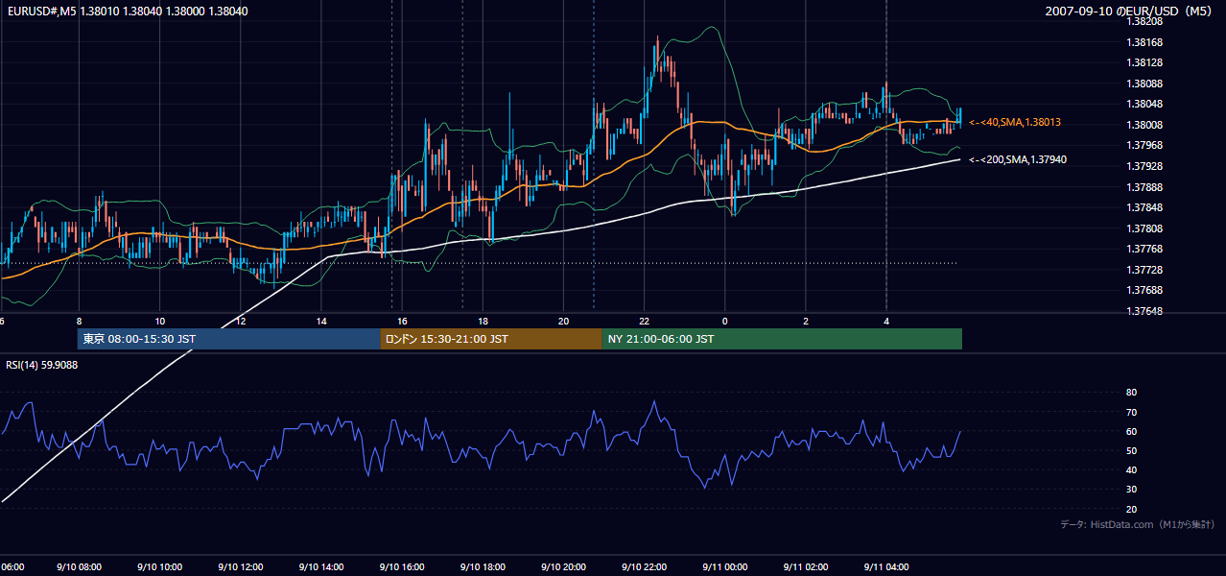Click the 9/10 10:00 date label
The height and width of the screenshot is (576, 1226).
pyautogui.click(x=160, y=567)
